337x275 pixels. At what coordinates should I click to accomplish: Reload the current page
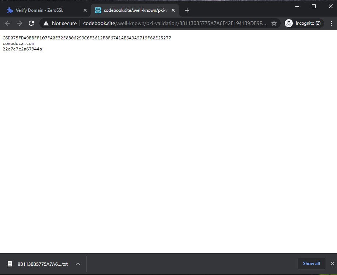(31, 23)
